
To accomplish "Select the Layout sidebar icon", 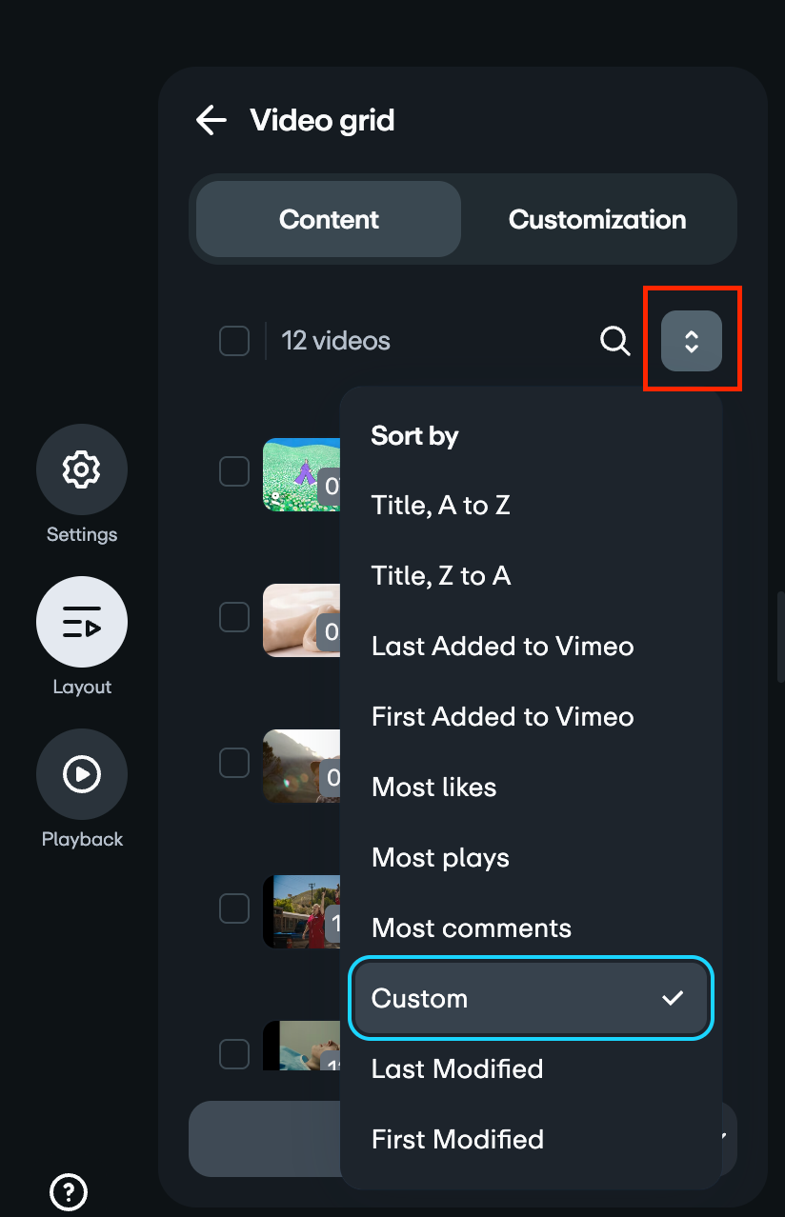I will (82, 622).
